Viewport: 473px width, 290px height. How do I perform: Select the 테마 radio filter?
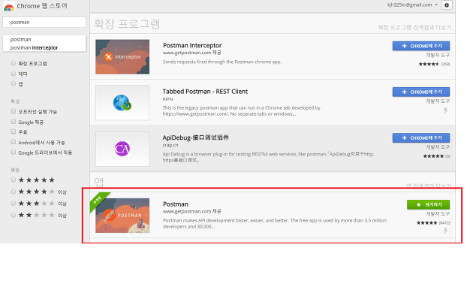click(14, 74)
